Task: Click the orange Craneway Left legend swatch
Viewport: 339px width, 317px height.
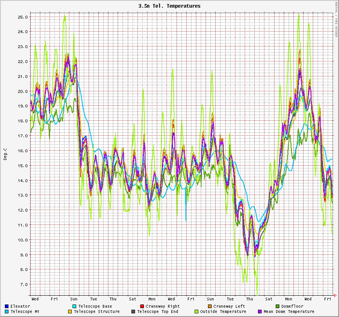Action: (x=210, y=307)
